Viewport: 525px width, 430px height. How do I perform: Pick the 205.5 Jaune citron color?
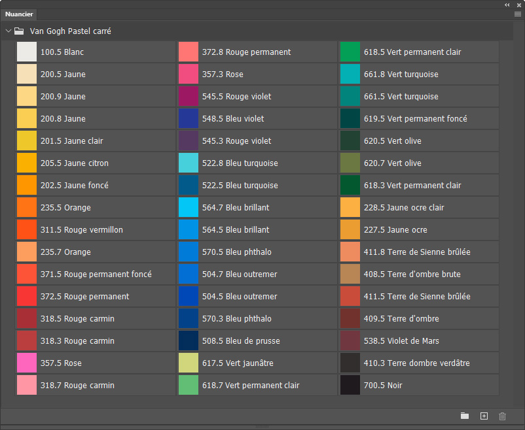click(27, 163)
